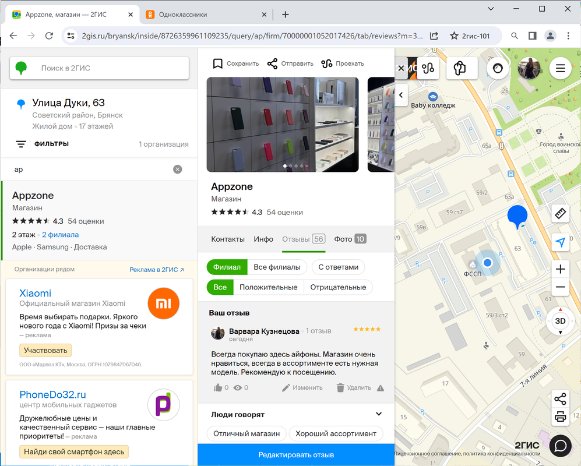Toggle the browser side panel icon
The width and height of the screenshot is (581, 466).
point(533,36)
